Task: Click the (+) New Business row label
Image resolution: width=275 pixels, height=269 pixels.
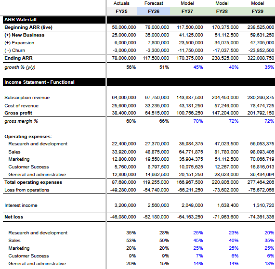Action: 25,35
